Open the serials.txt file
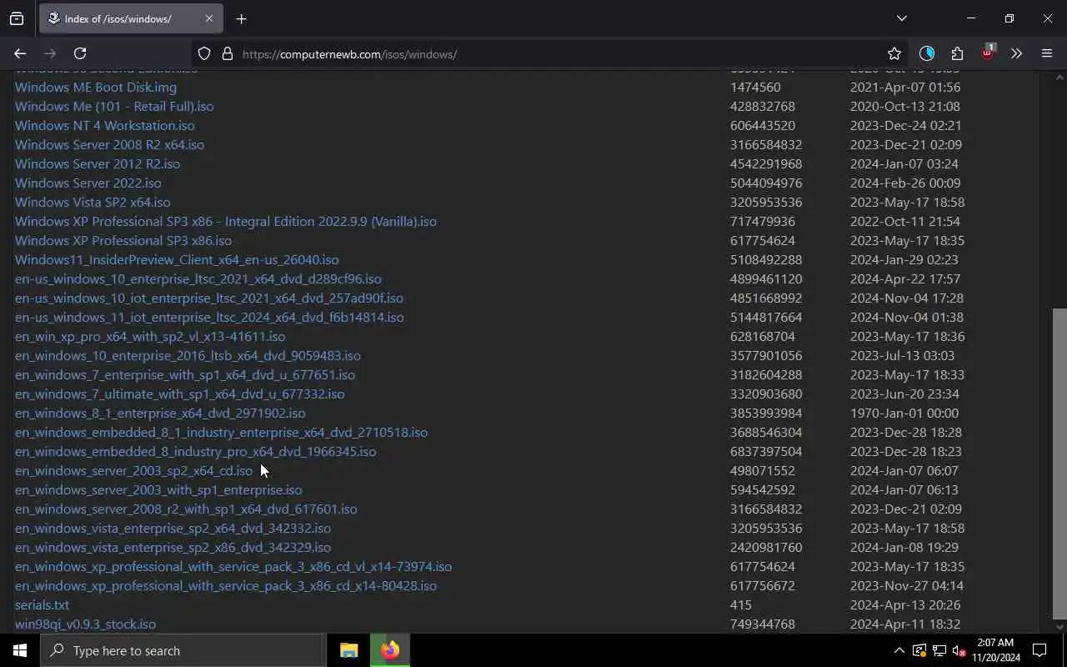This screenshot has width=1067, height=667. point(42,604)
